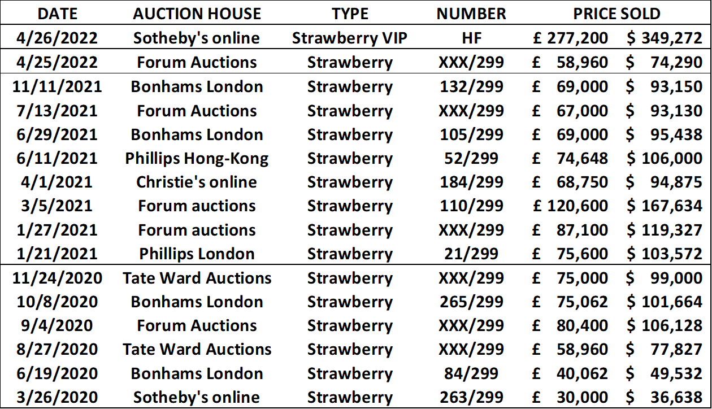
Task: Select the 132/299 number cell
Action: click(x=471, y=86)
